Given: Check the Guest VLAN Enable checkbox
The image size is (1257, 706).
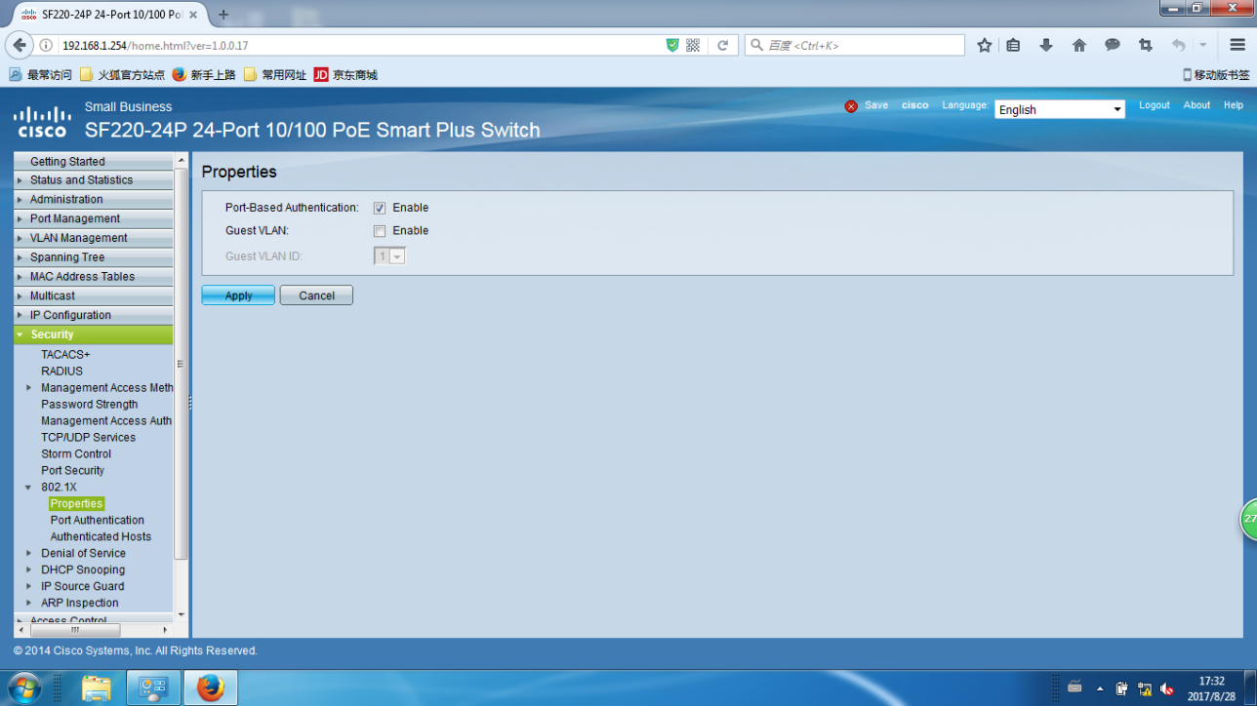Looking at the screenshot, I should (380, 231).
